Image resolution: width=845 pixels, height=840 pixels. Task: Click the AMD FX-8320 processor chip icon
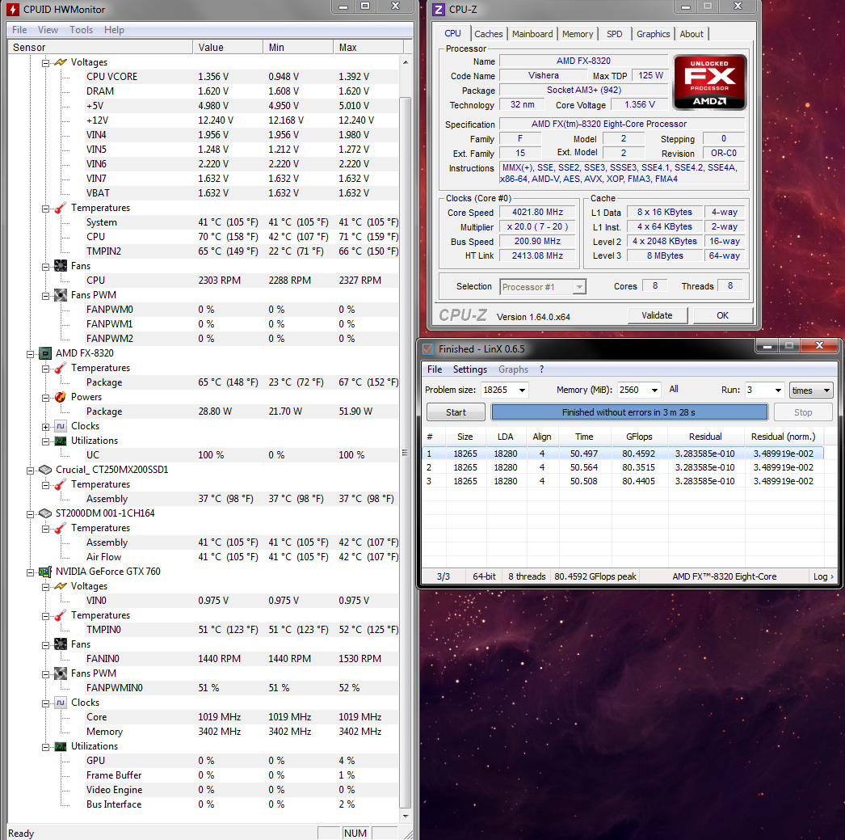point(45,353)
